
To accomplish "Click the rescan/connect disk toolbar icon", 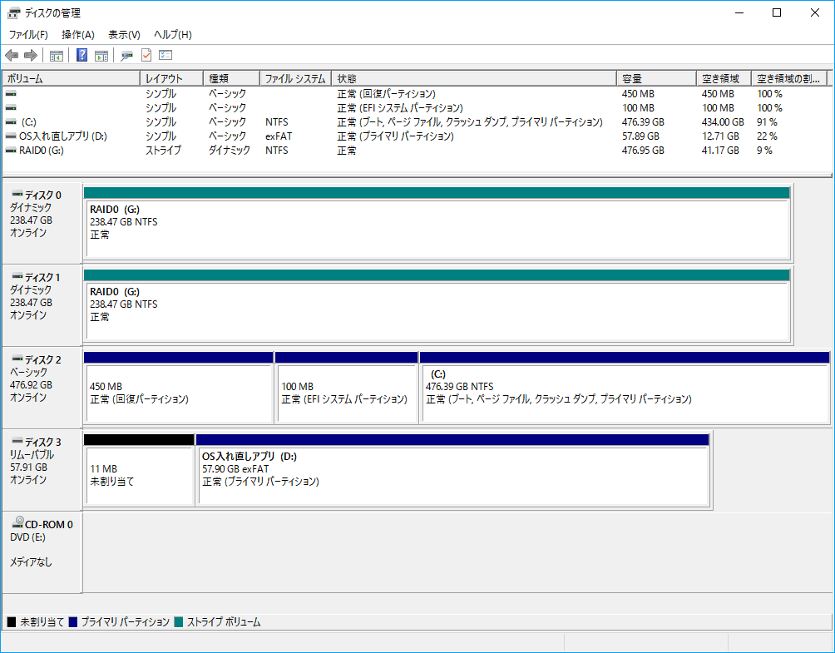I will pyautogui.click(x=126, y=56).
